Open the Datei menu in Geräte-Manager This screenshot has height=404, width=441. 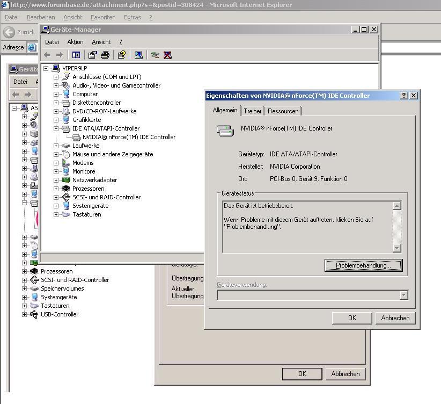(x=52, y=42)
